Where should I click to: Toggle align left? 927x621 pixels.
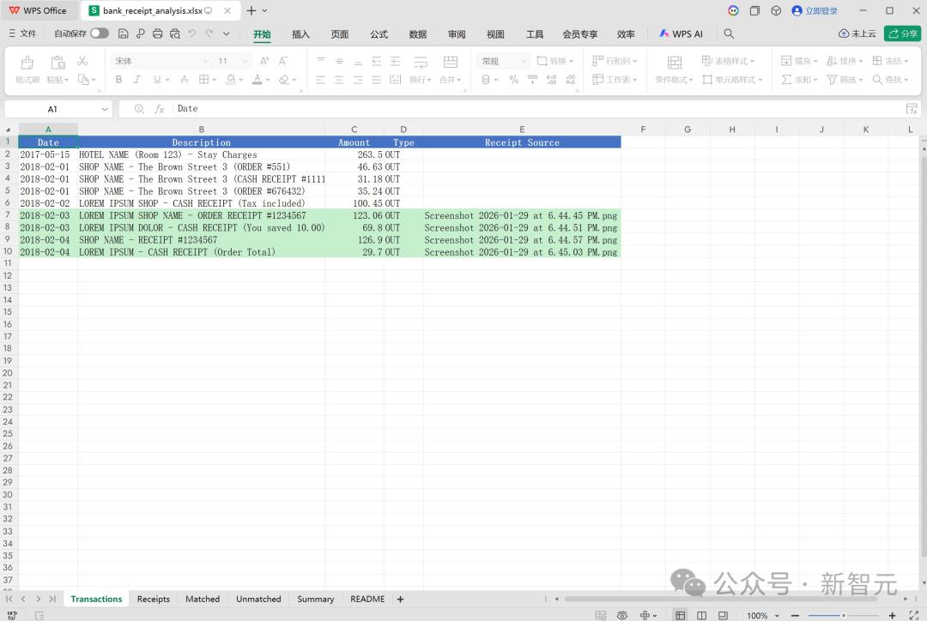coord(320,79)
